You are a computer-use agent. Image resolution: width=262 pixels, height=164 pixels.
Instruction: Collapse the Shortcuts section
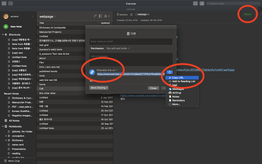point(3,35)
